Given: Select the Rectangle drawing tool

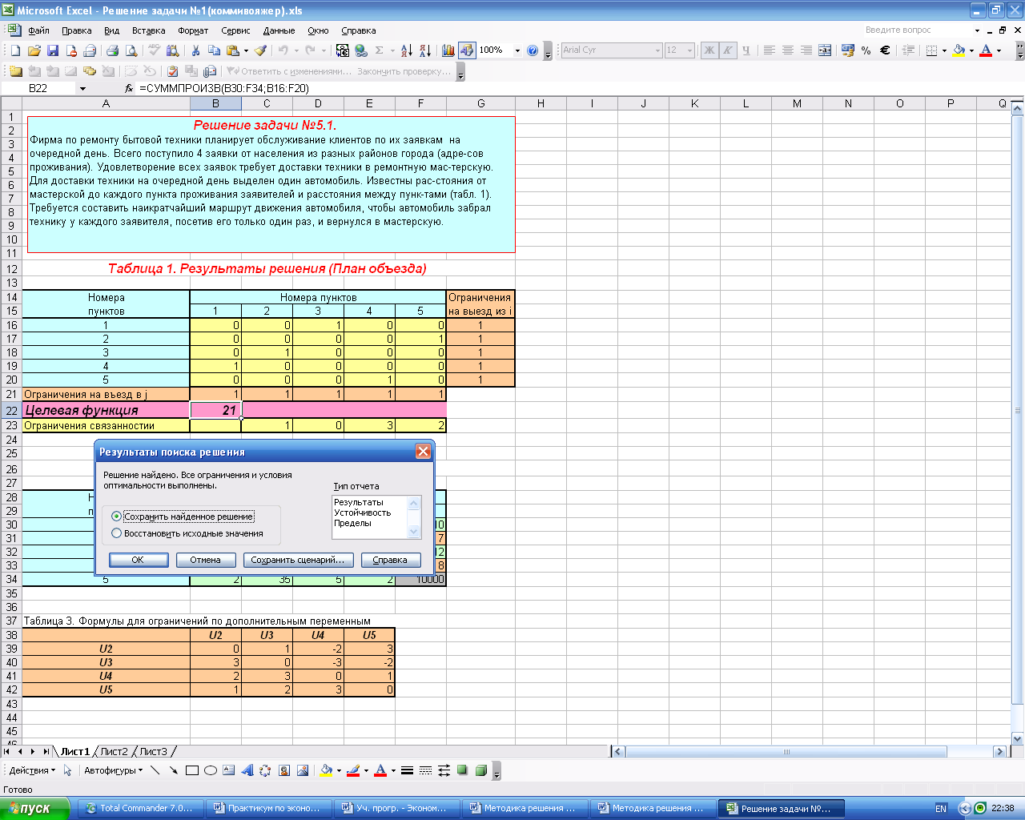Looking at the screenshot, I should [x=192, y=770].
